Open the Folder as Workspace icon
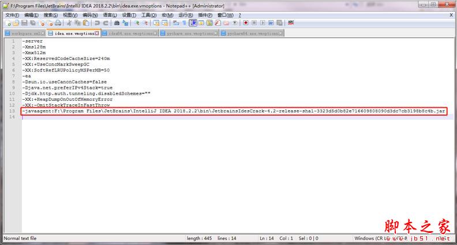This screenshot has width=457, height=245. pyautogui.click(x=226, y=23)
